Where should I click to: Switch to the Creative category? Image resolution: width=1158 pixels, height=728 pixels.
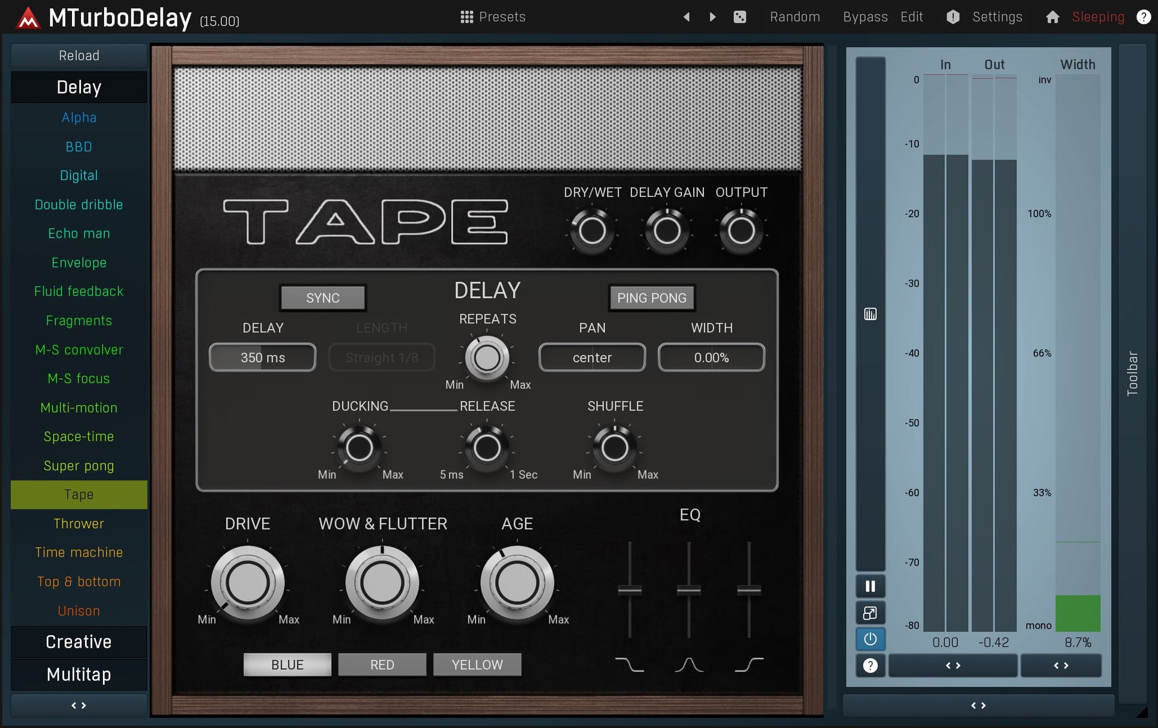click(x=78, y=642)
